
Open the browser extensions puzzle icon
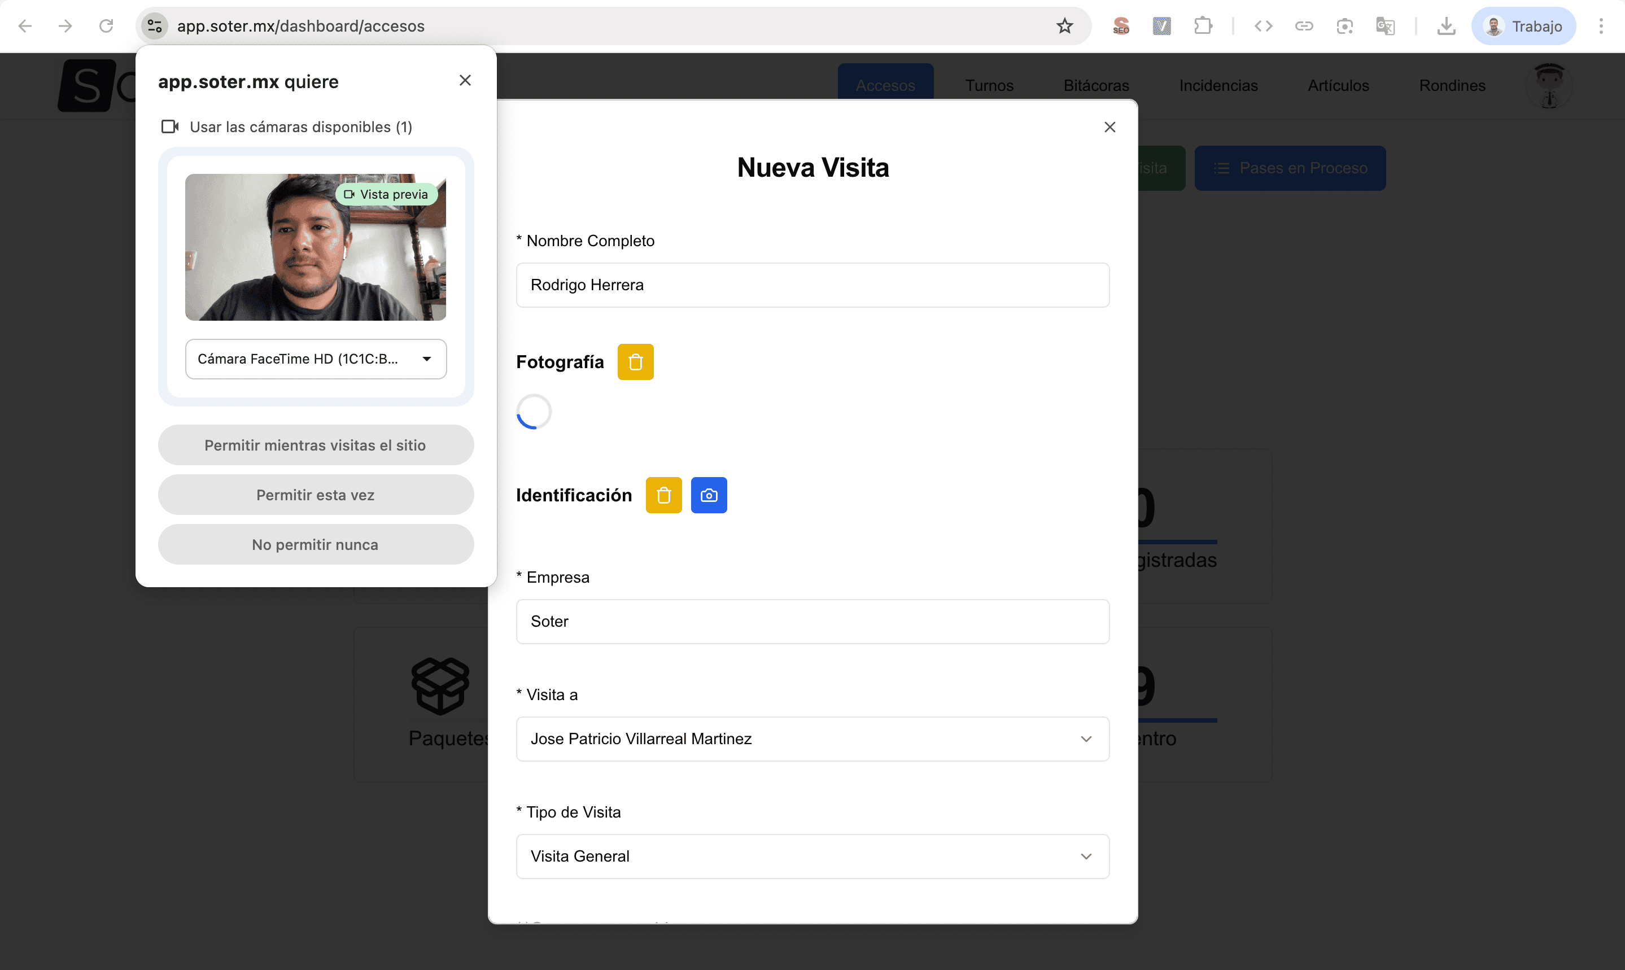1202,26
